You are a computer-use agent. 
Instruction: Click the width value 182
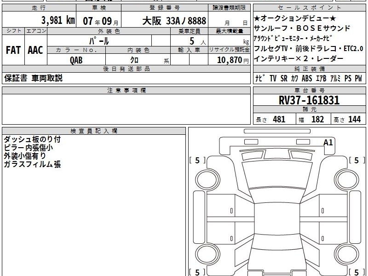point(317,119)
